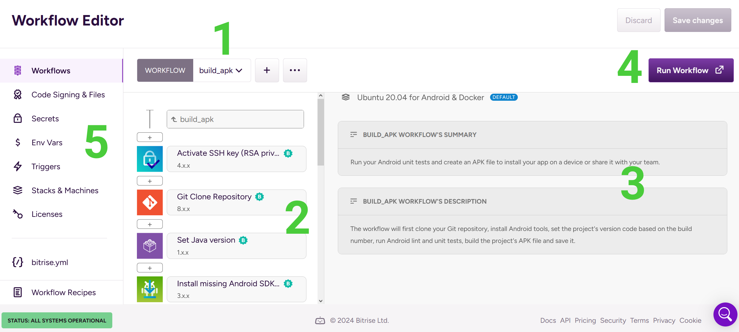
Task: Click the Licenses key icon
Action: pyautogui.click(x=18, y=214)
